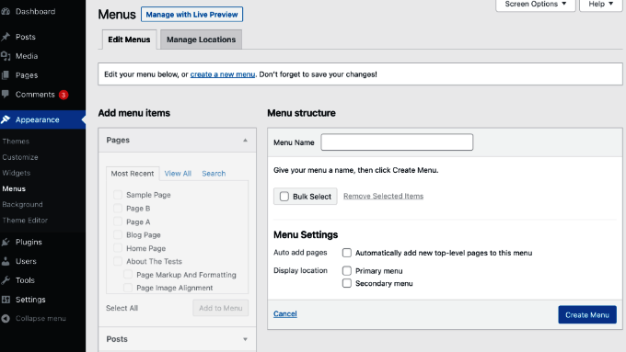
Task: Focus the Menu Name input field
Action: point(397,142)
